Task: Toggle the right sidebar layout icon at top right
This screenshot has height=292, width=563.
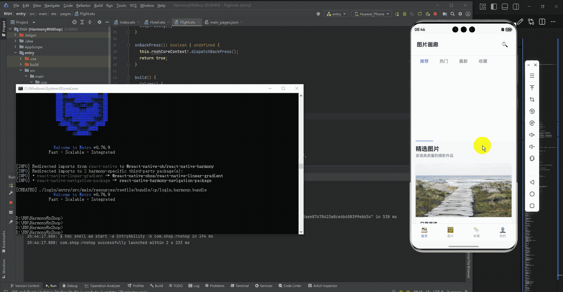Action: (516, 6)
